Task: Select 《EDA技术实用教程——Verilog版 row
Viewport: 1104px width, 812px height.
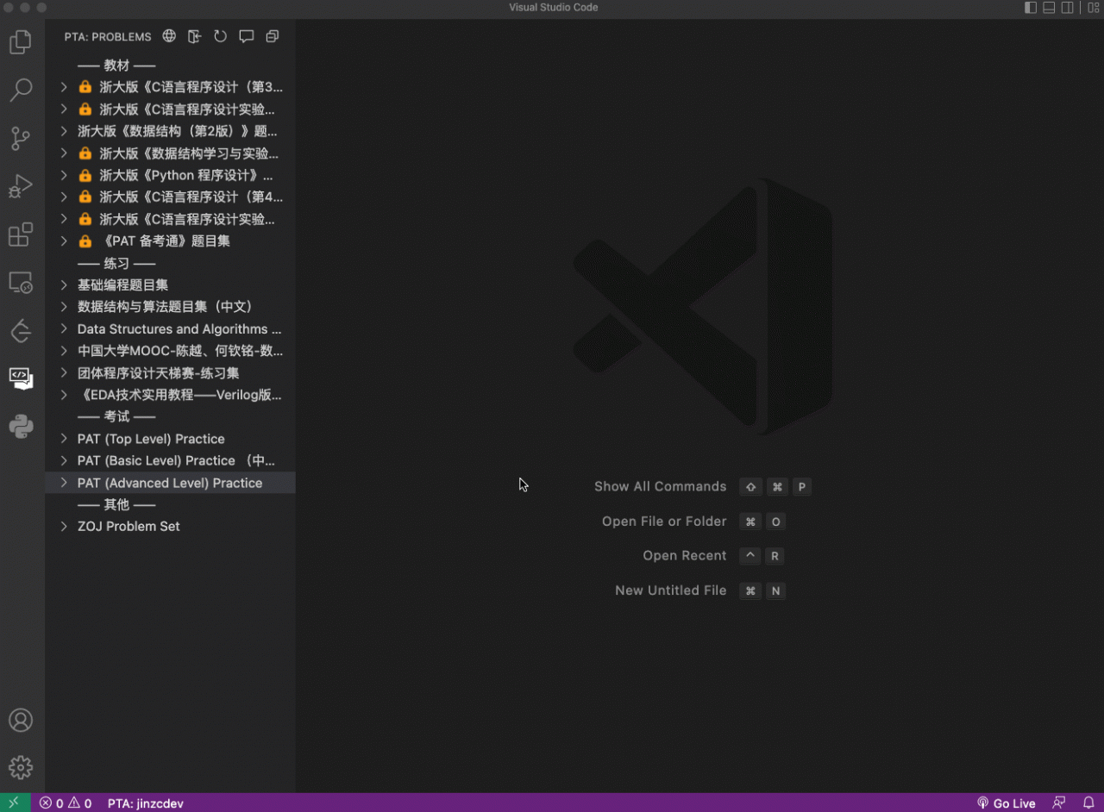Action: 170,395
